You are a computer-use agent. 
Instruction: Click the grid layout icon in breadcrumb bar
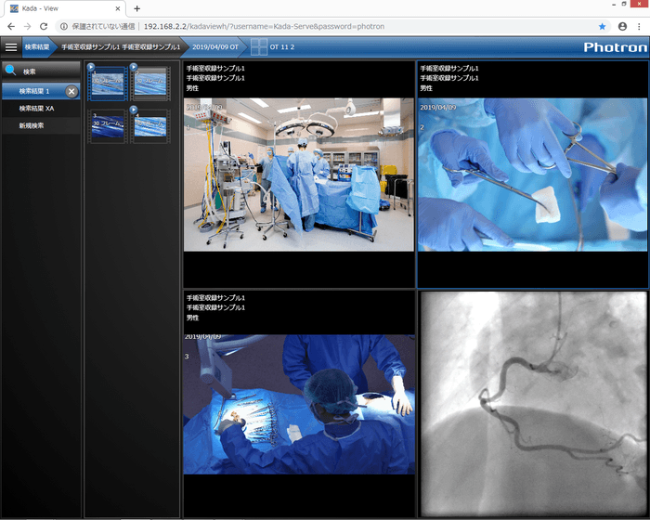click(x=257, y=45)
